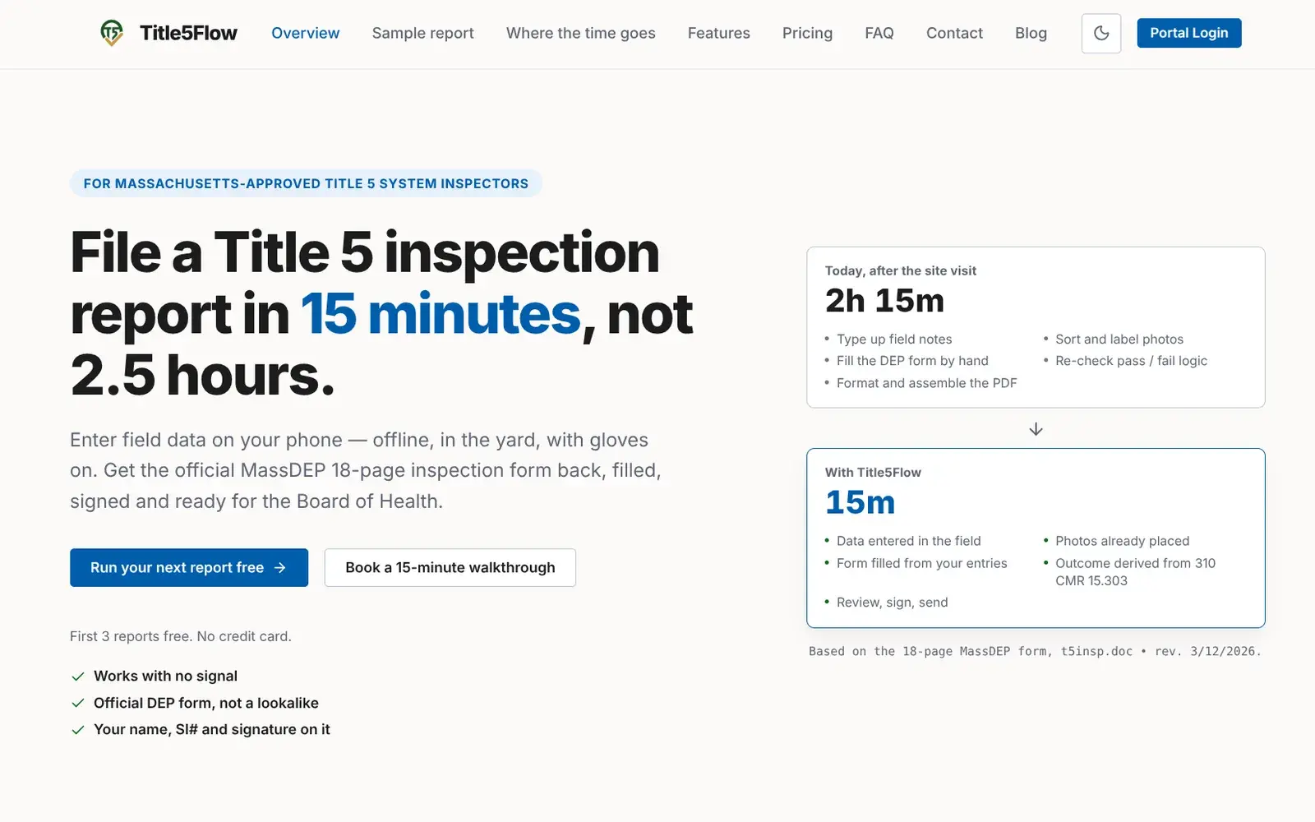Screen dimensions: 1315x822
Task: Click checkmark beside Works with no signal
Action: [x=78, y=677]
